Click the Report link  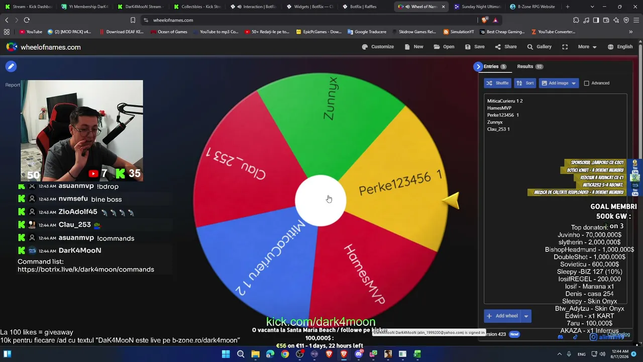13,85
